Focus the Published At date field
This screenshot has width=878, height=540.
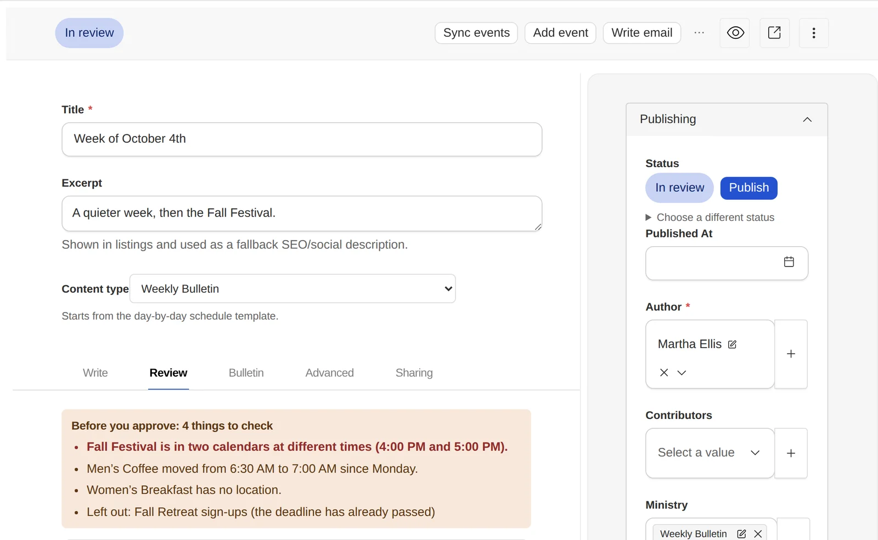point(727,263)
